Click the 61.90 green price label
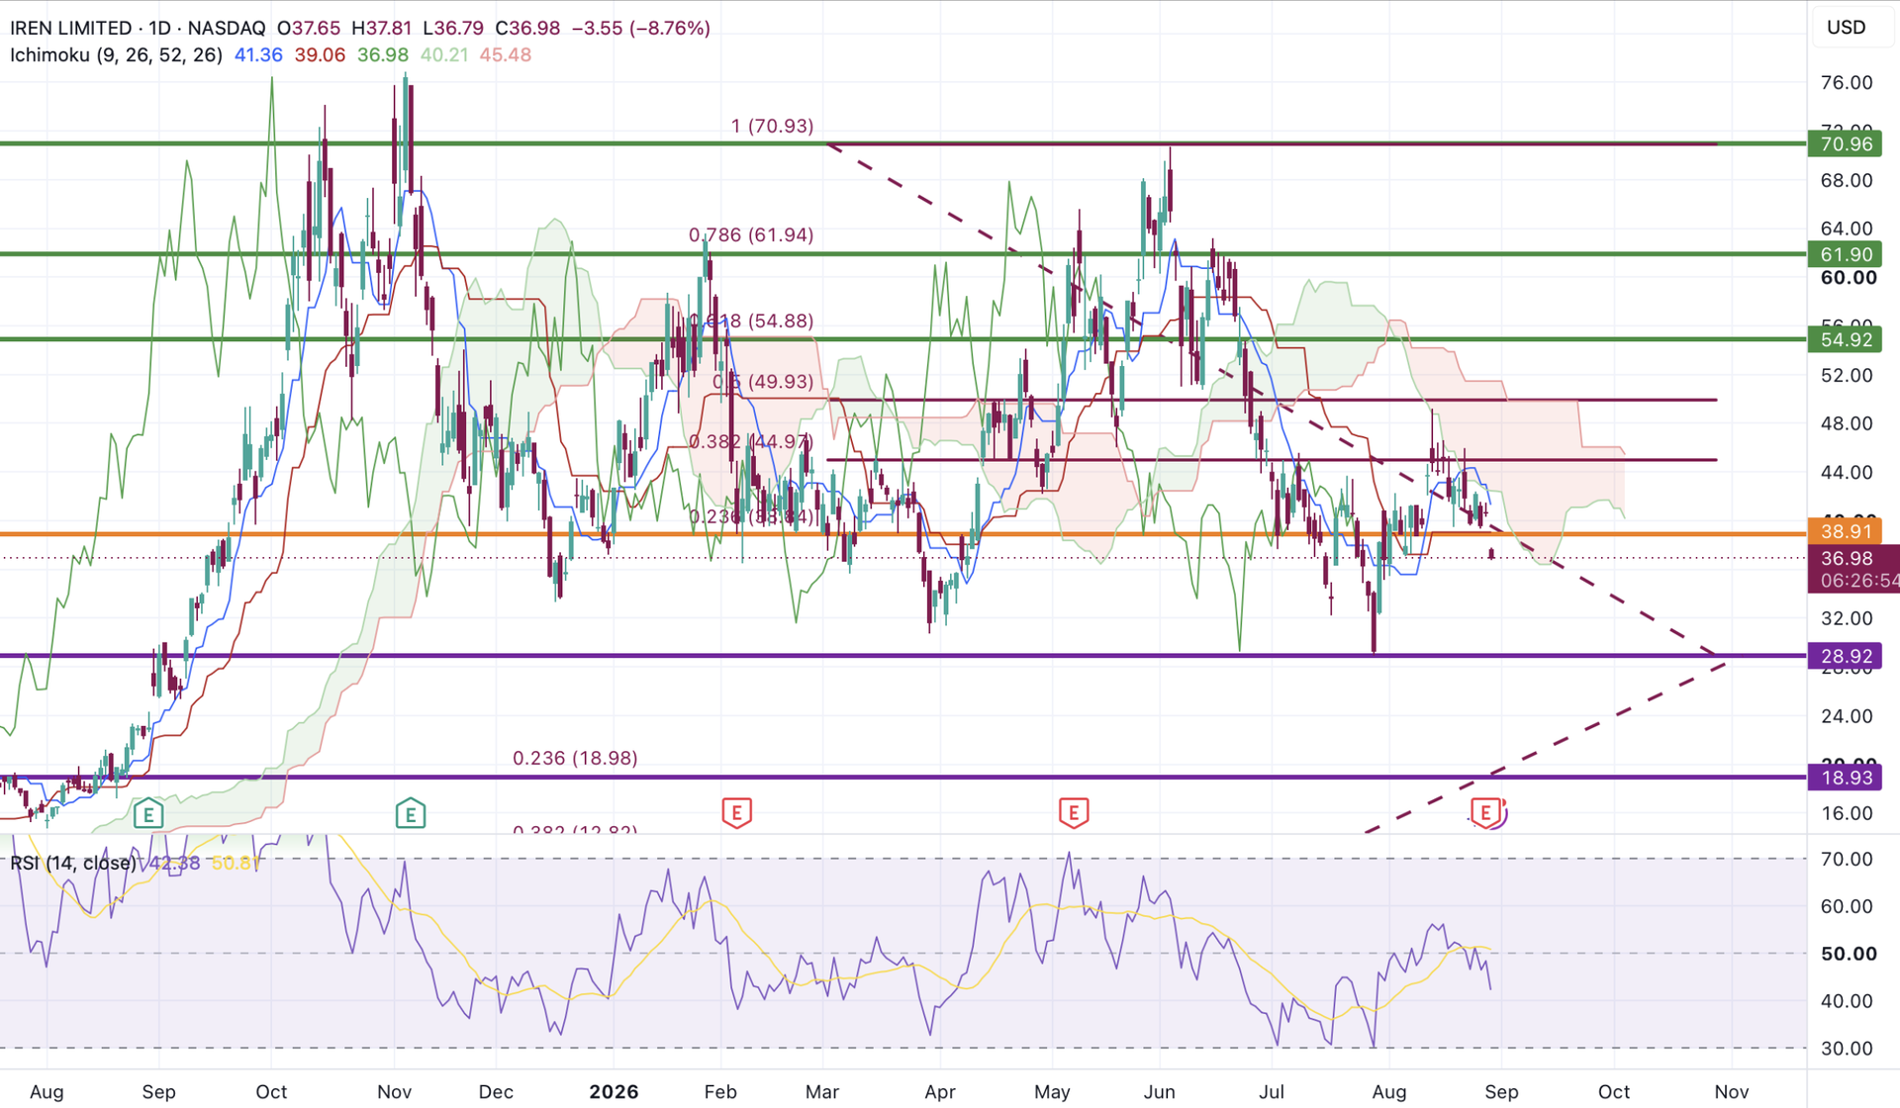 pos(1846,254)
